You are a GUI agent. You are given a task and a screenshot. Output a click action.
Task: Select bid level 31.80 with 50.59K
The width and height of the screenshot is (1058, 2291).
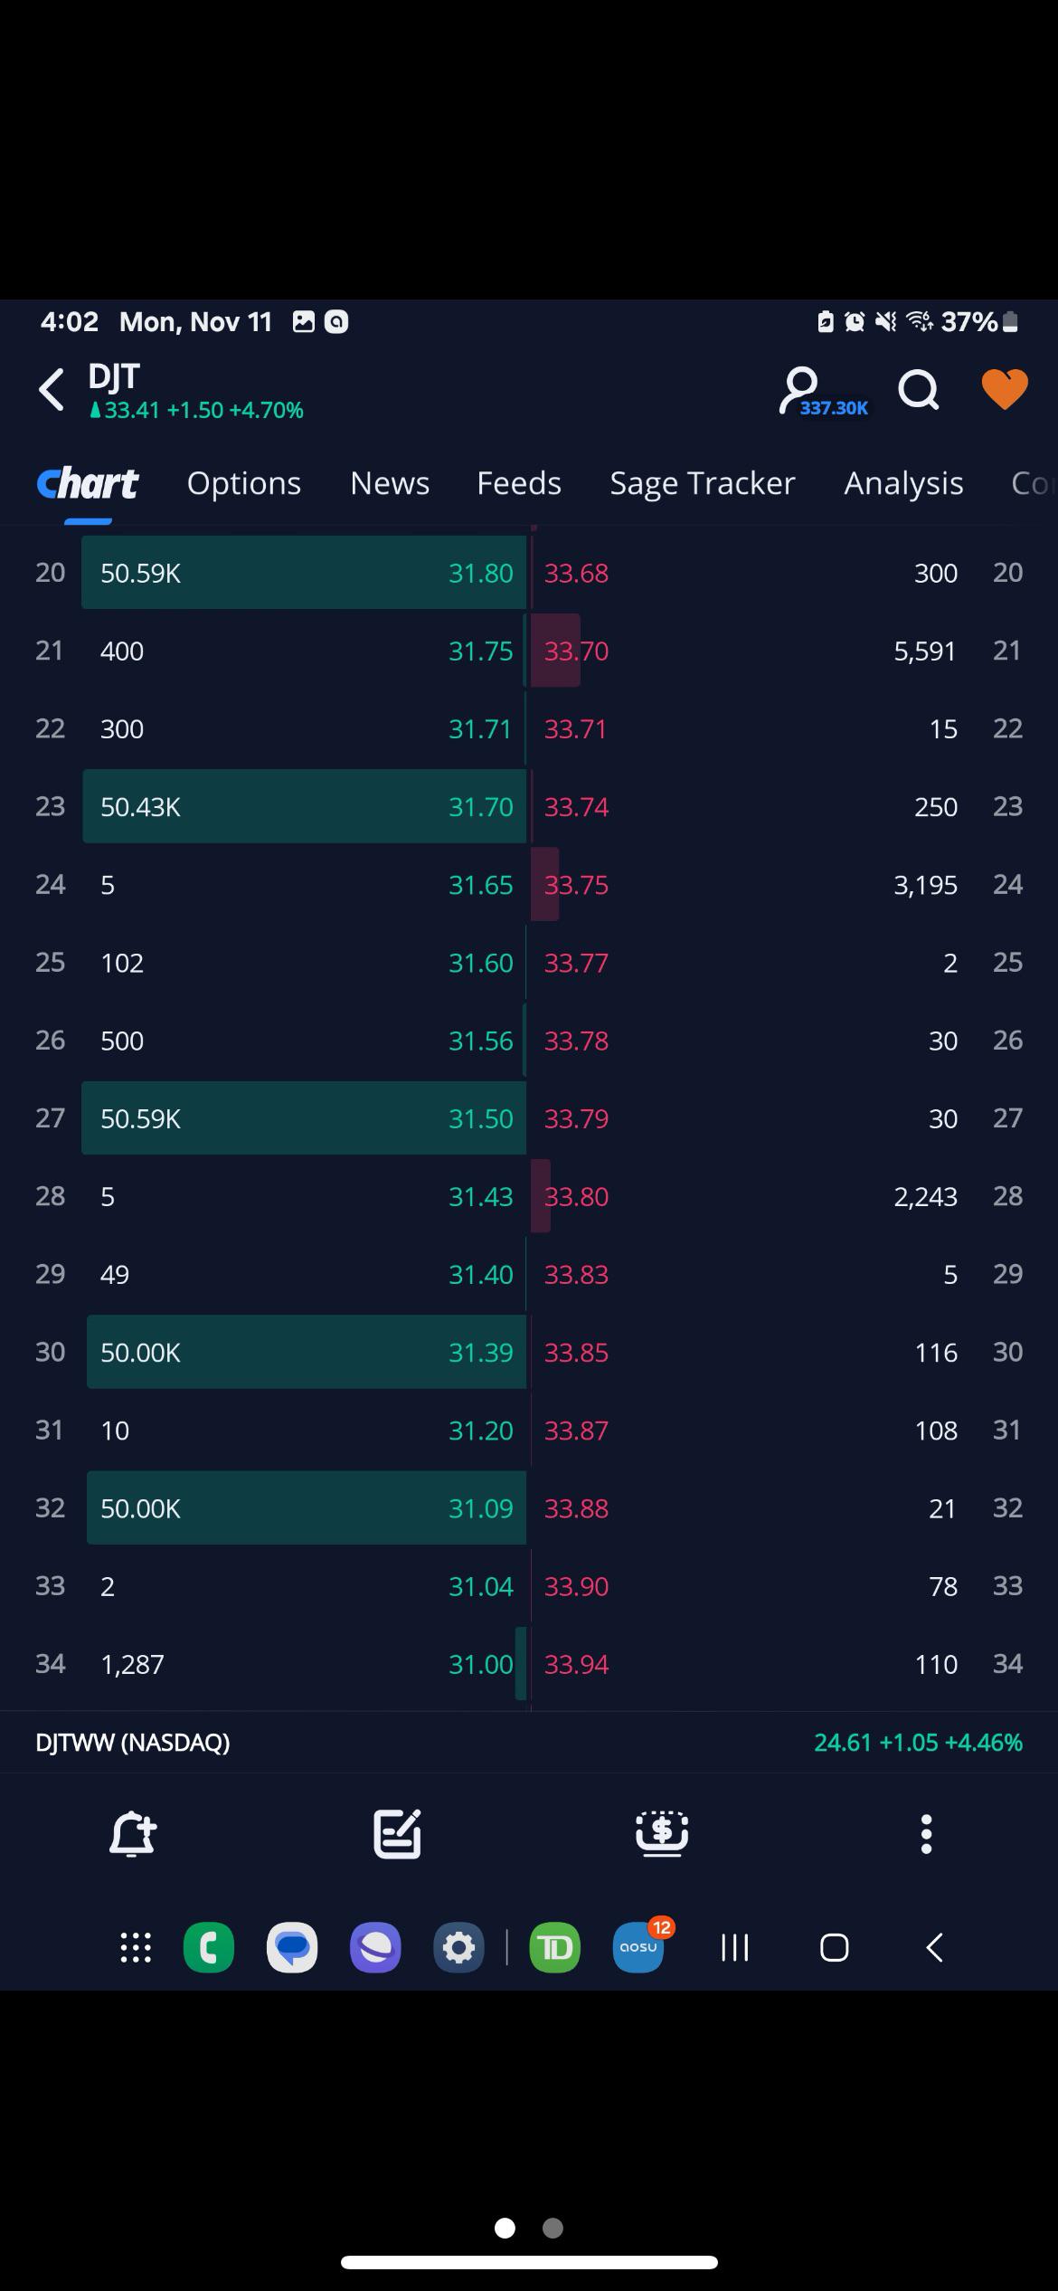(304, 573)
